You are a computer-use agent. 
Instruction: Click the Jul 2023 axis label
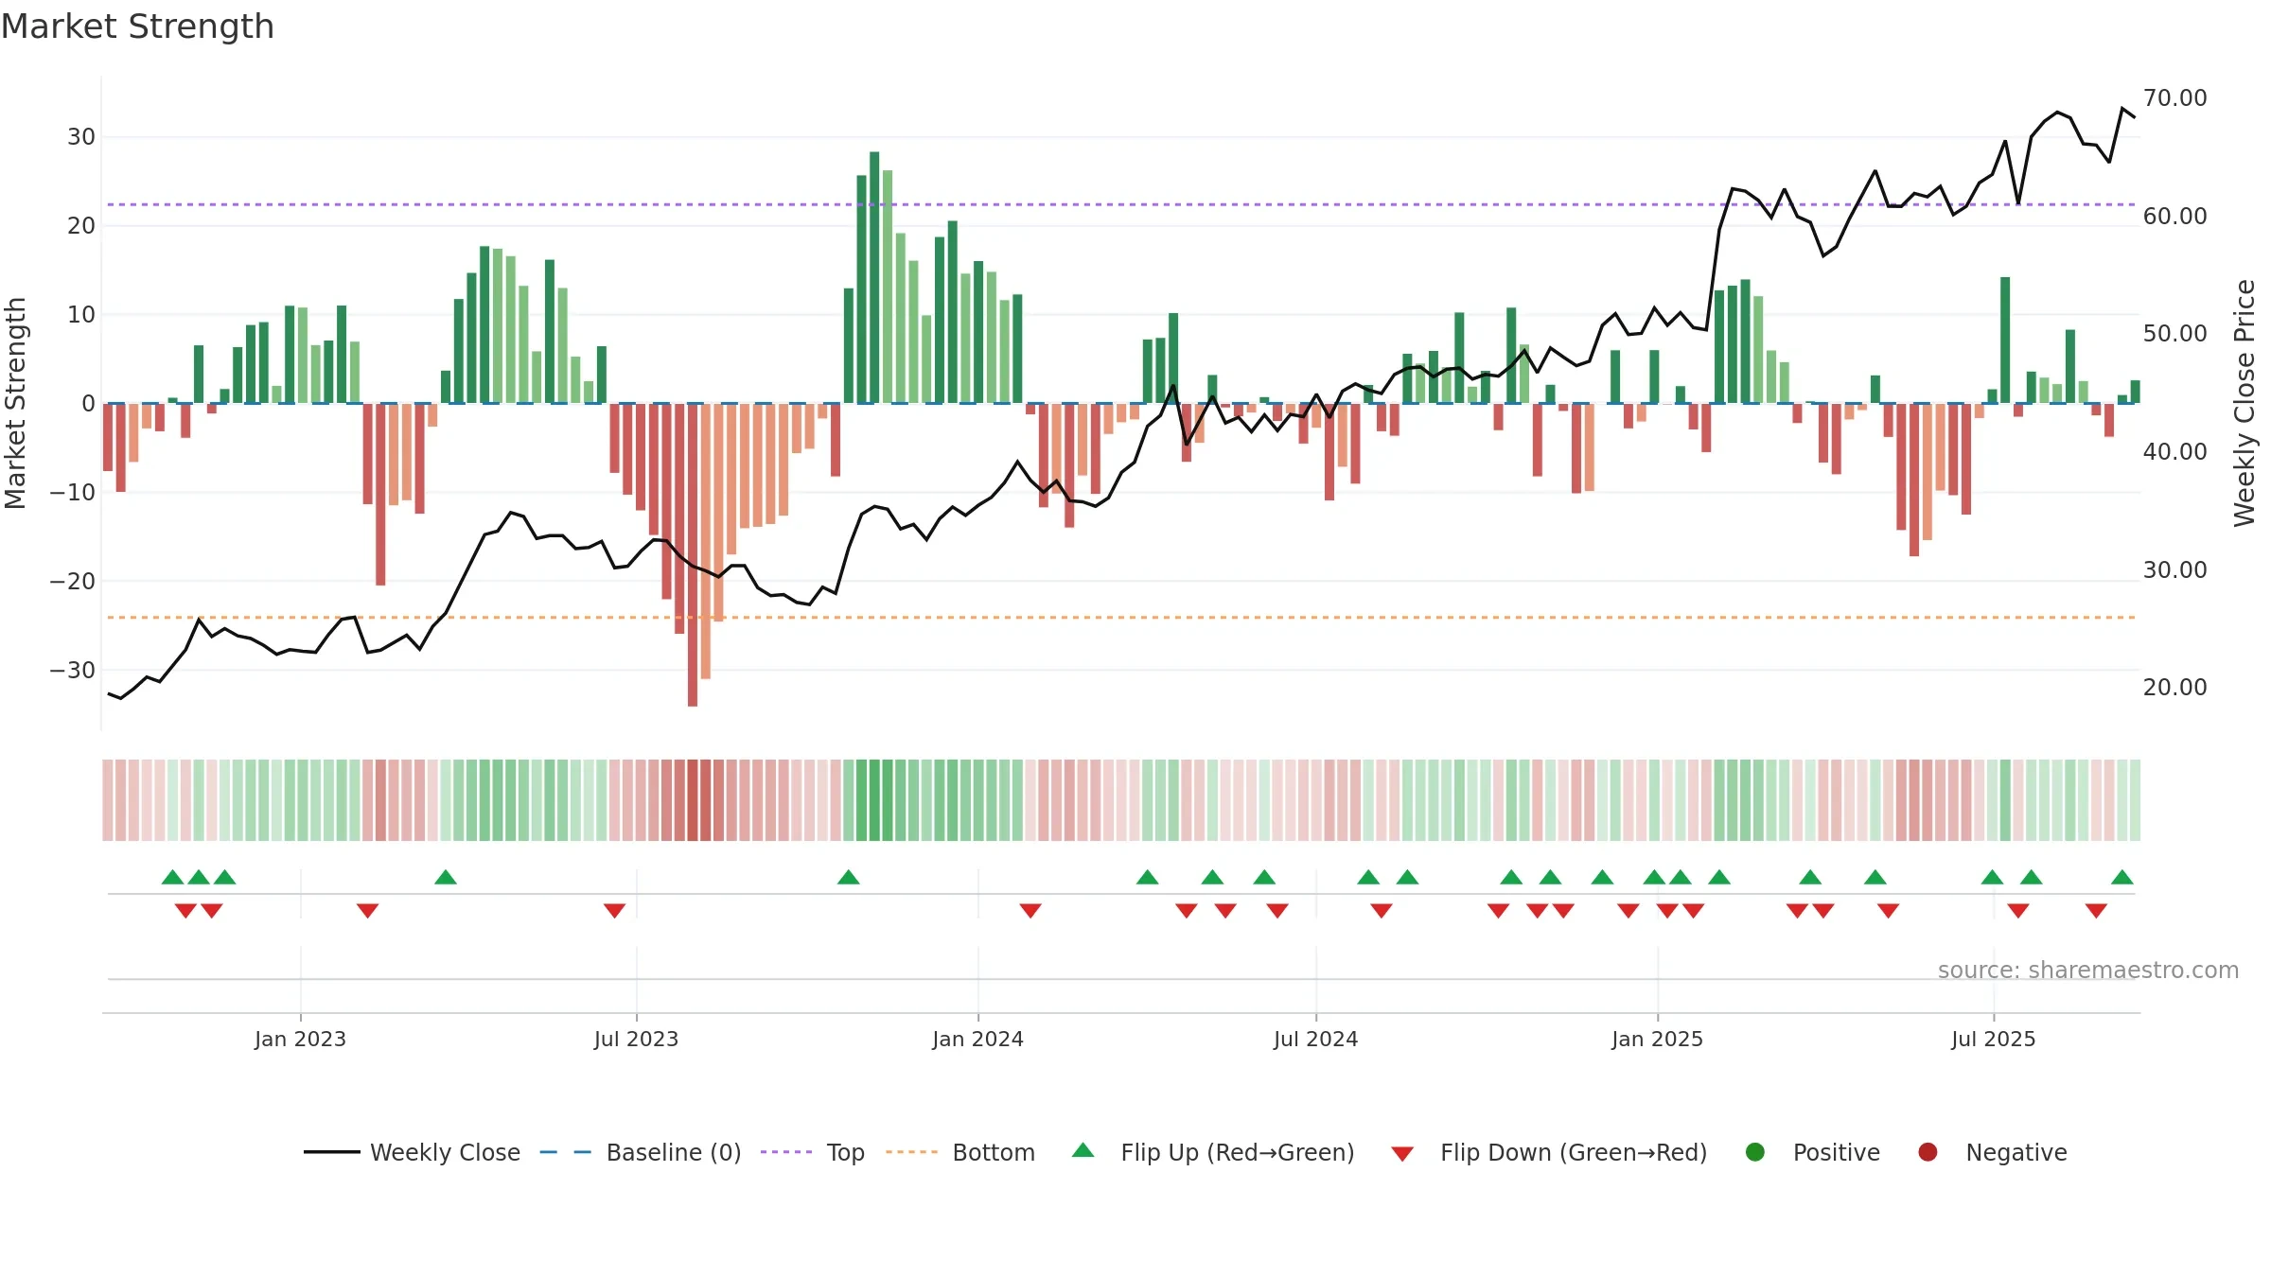click(x=636, y=1039)
